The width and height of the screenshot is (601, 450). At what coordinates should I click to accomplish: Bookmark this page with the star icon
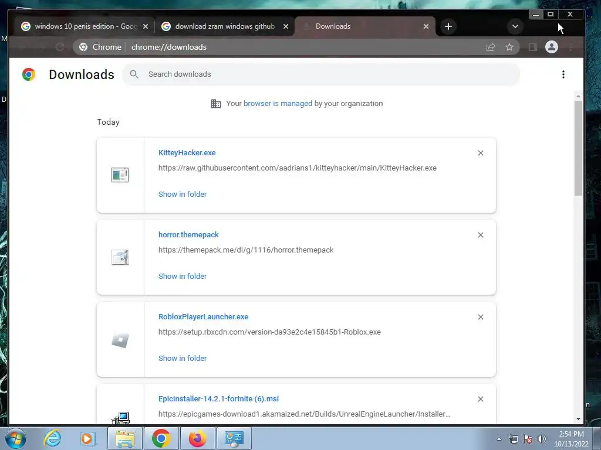509,47
